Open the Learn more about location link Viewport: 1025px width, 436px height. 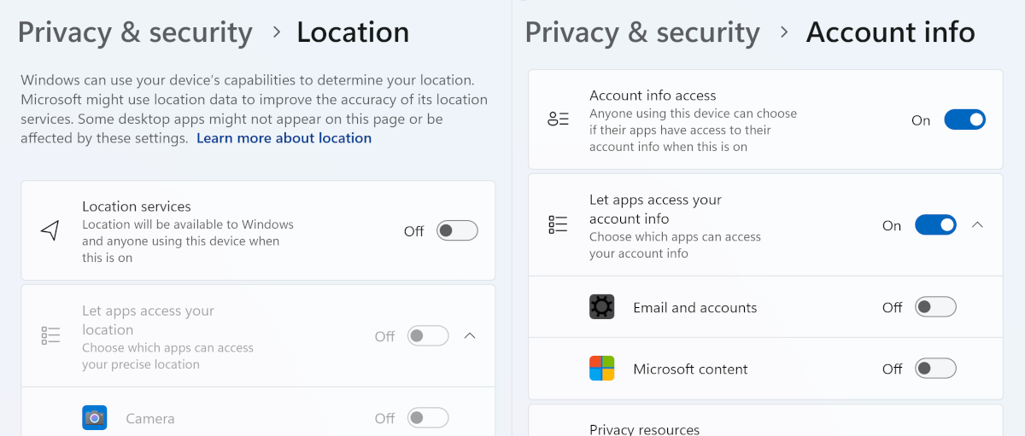click(284, 138)
